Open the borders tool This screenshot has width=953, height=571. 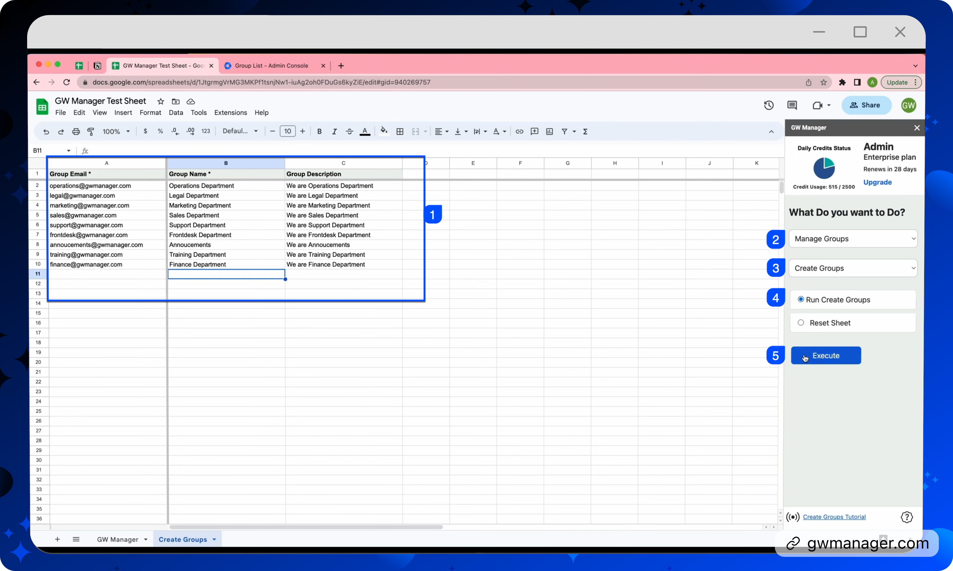[400, 131]
